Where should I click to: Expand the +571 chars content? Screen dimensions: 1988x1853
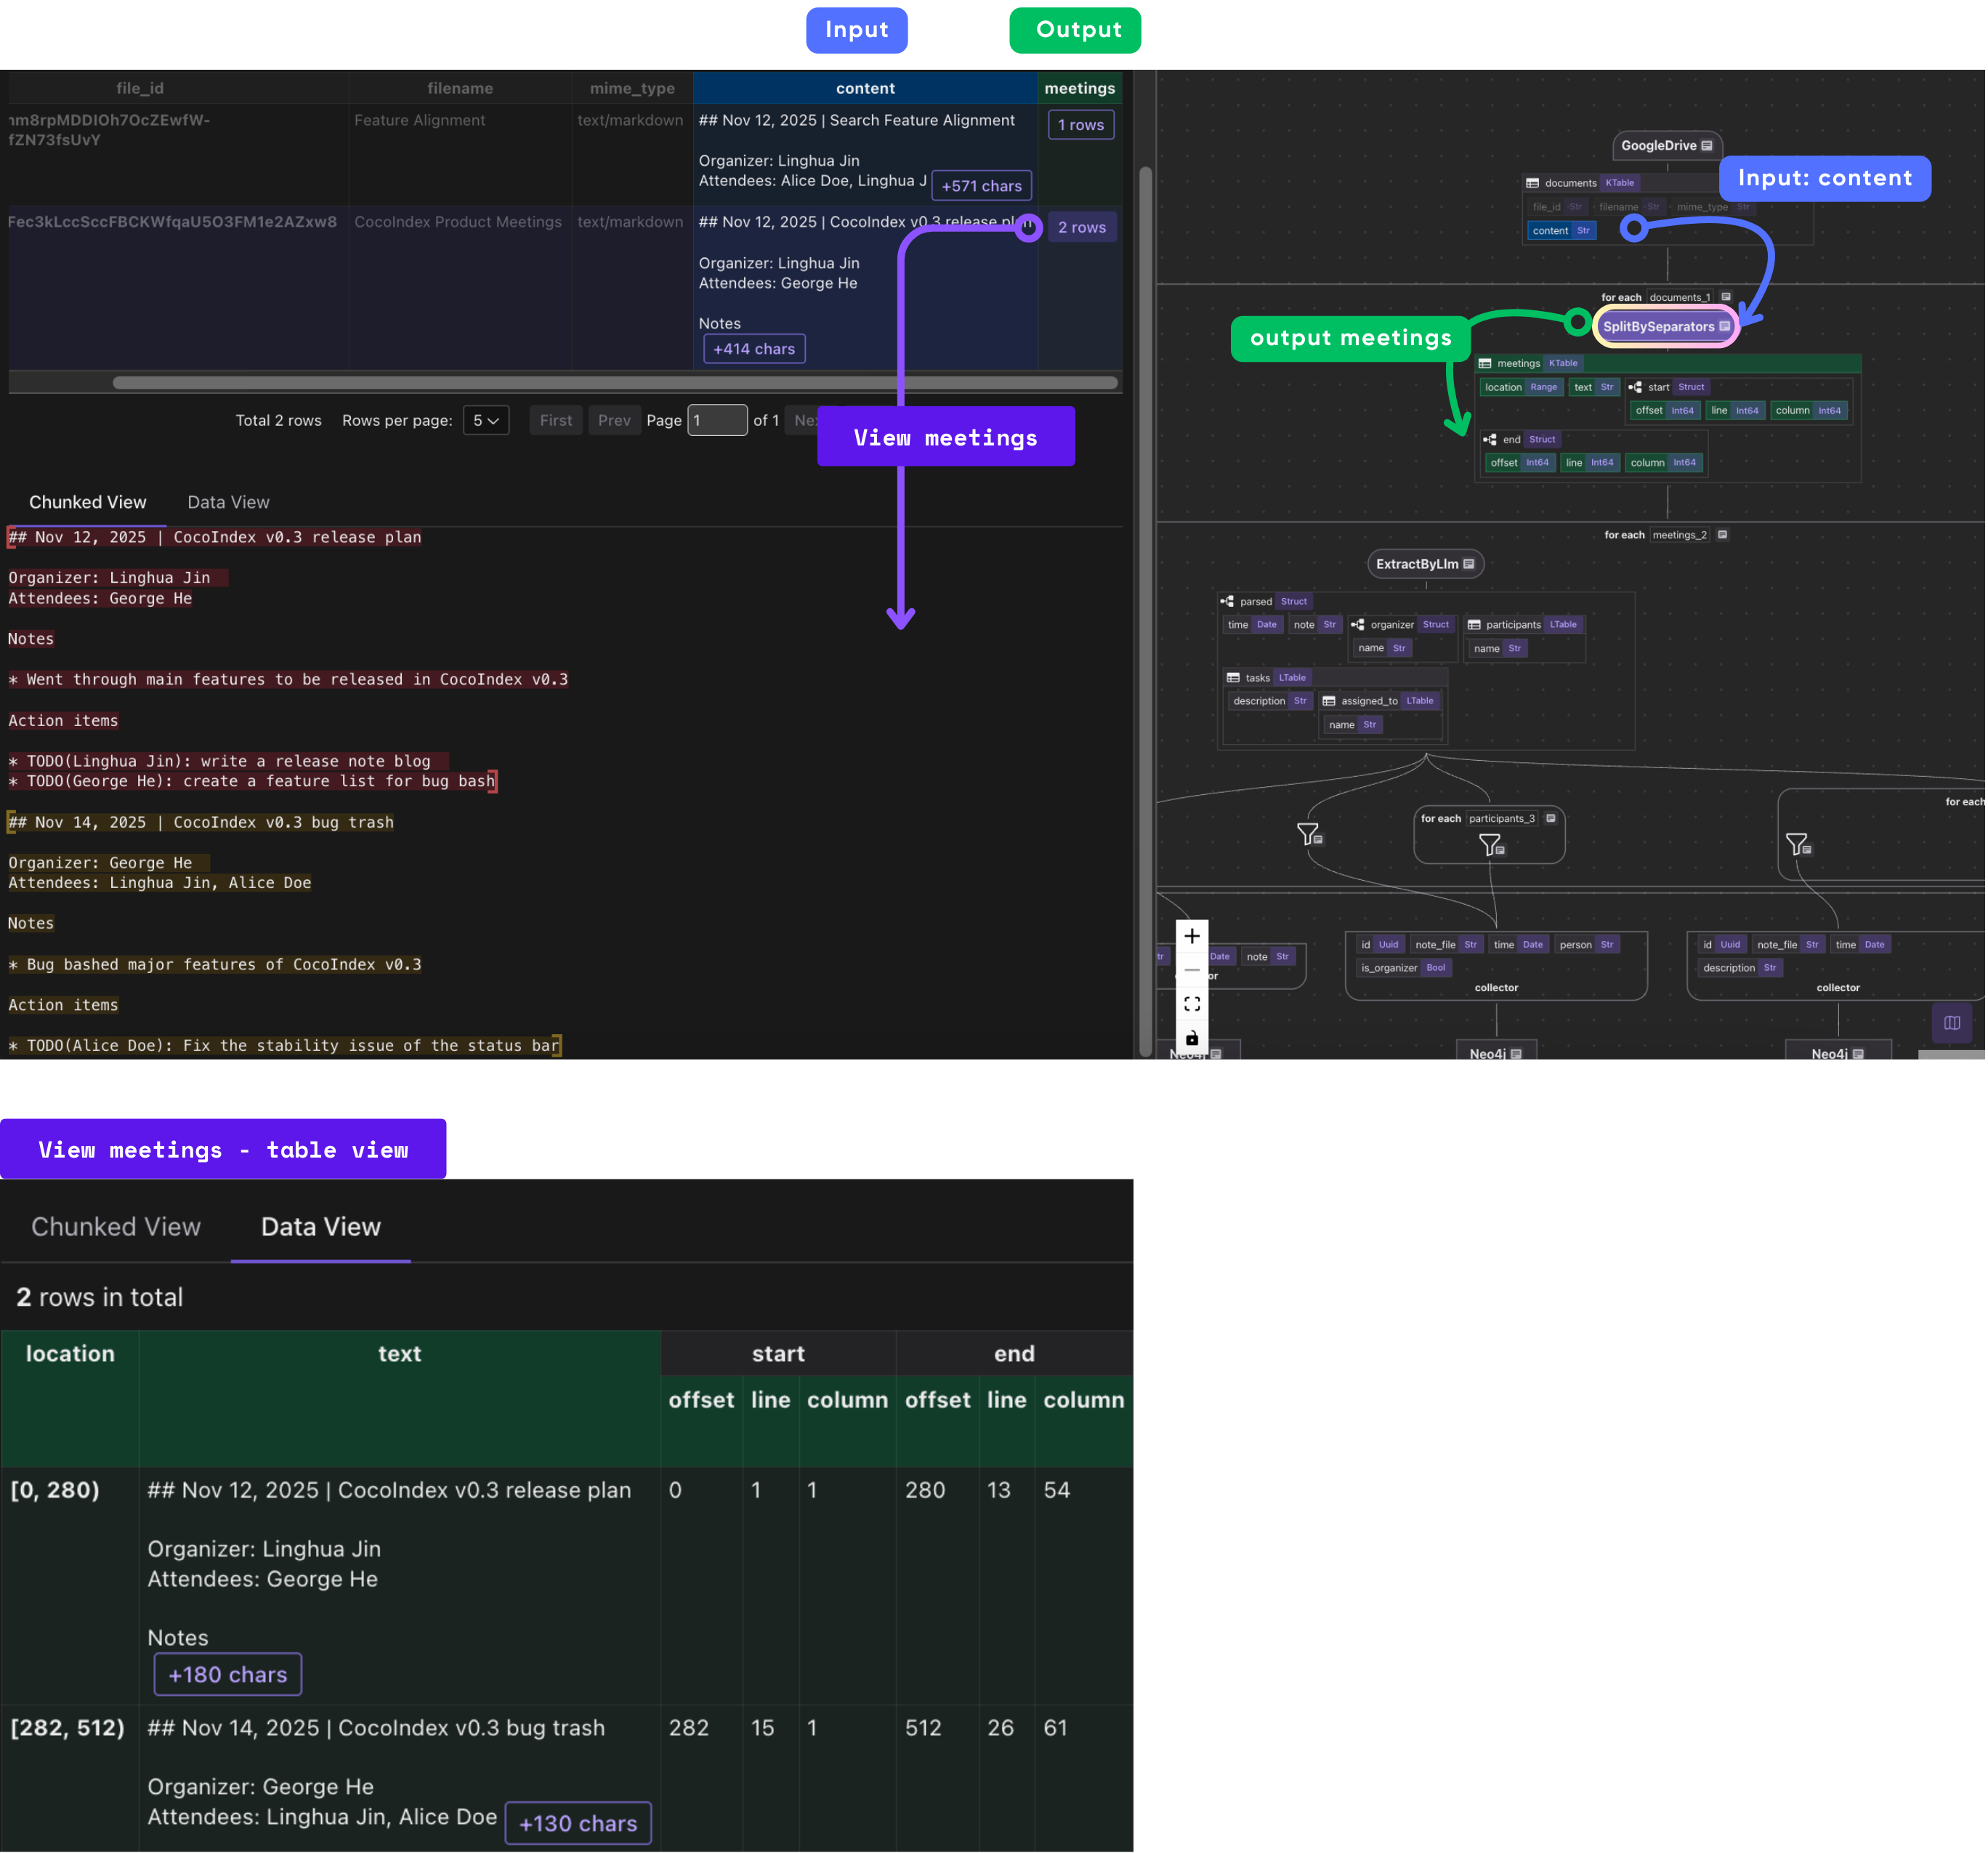point(981,186)
